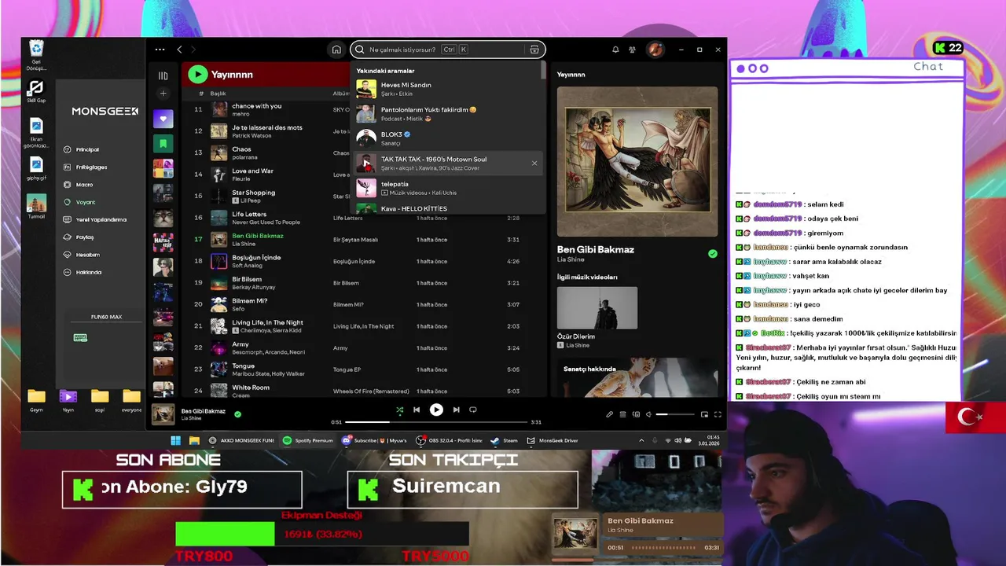The width and height of the screenshot is (1006, 566).
Task: Toggle shuffle in the player bar
Action: 399,410
